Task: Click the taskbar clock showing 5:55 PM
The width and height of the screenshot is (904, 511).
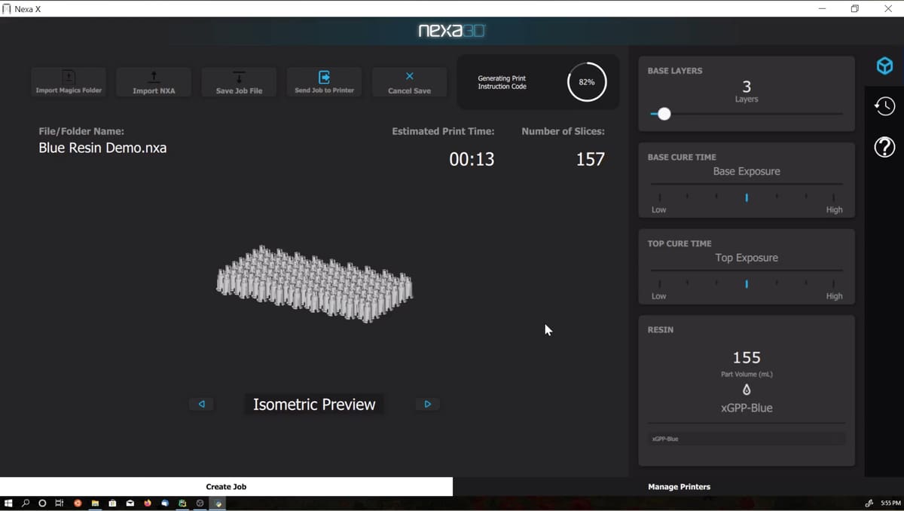Action: pos(890,503)
